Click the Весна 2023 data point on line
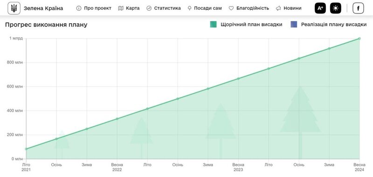 point(238,79)
